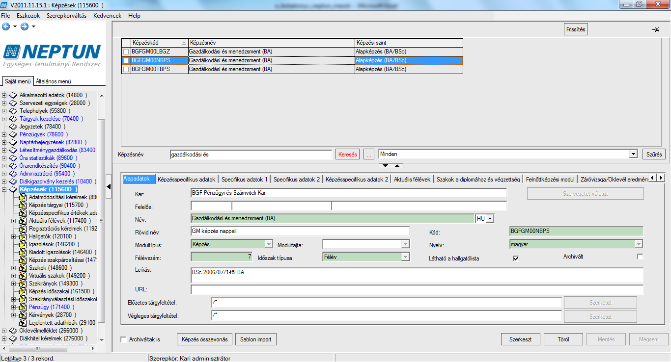
Task: Open the Időszak típusa dropdown
Action: tap(405, 257)
